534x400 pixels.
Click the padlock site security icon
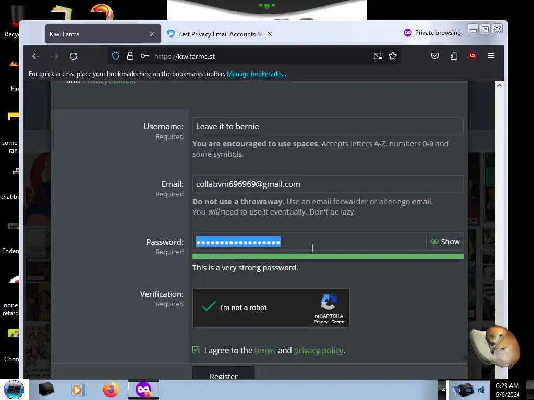[130, 56]
